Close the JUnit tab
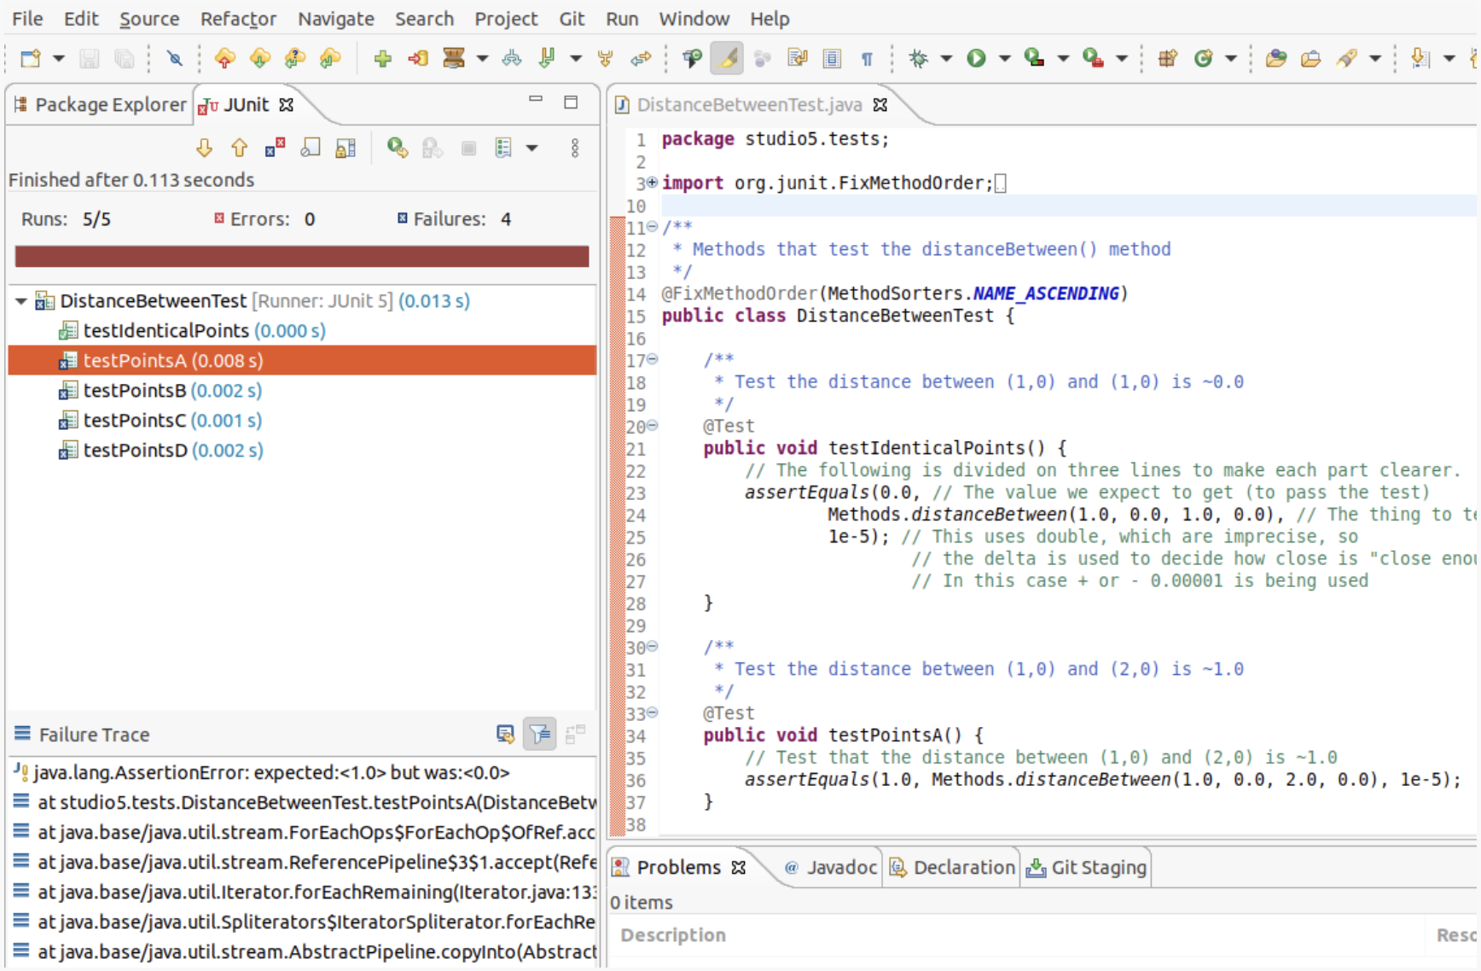The image size is (1481, 971). pos(287,104)
